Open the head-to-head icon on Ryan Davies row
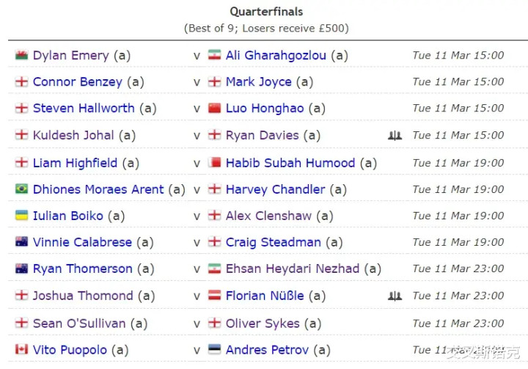 coord(395,136)
